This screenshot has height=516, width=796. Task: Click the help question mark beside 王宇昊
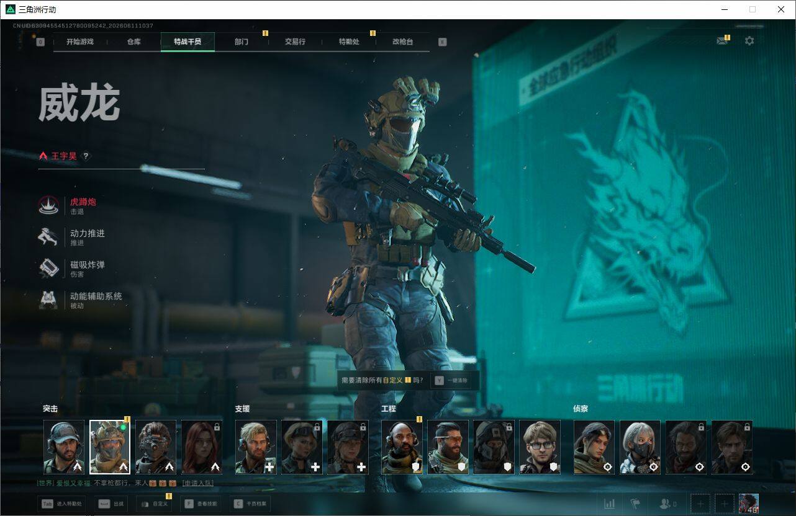pos(86,156)
